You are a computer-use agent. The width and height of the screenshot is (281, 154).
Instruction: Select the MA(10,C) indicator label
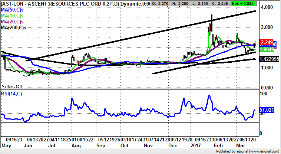13,16
